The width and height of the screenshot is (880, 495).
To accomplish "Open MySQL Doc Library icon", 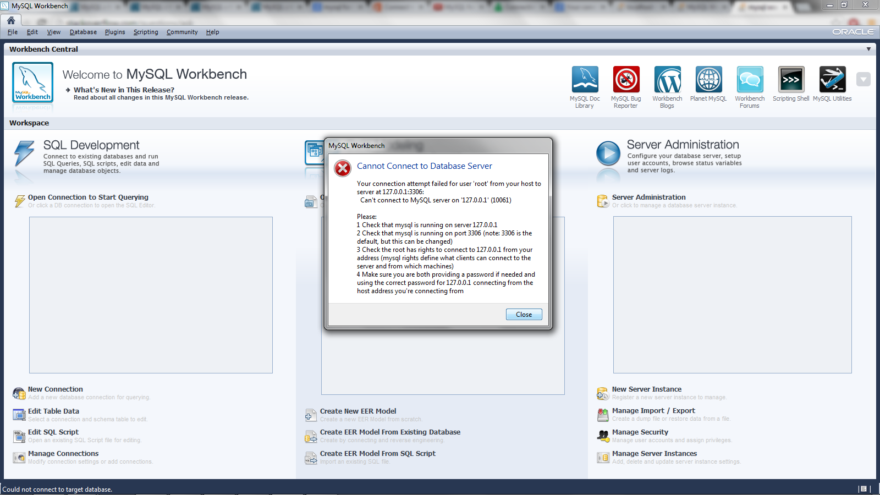I will pyautogui.click(x=585, y=80).
